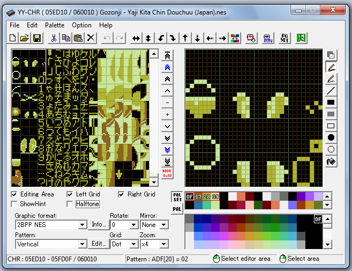Open the Edit menu

(x=32, y=25)
